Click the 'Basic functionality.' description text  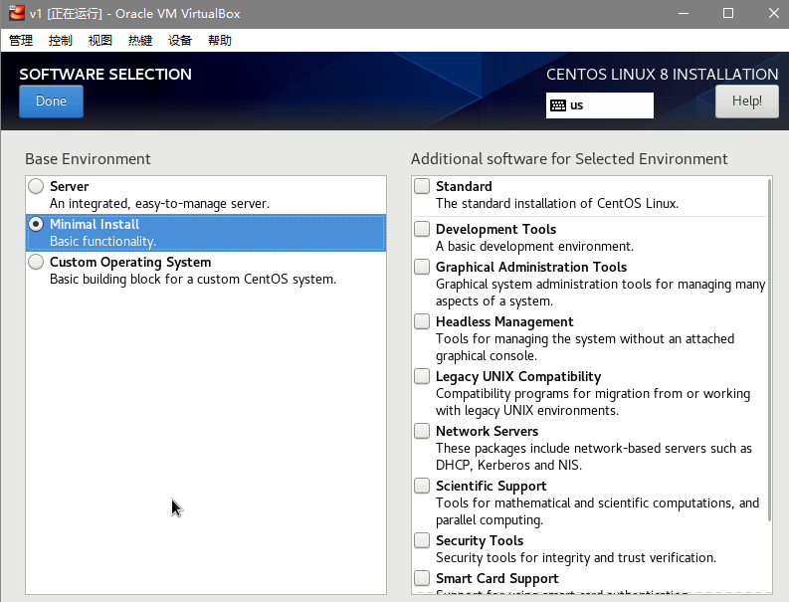[x=102, y=242]
